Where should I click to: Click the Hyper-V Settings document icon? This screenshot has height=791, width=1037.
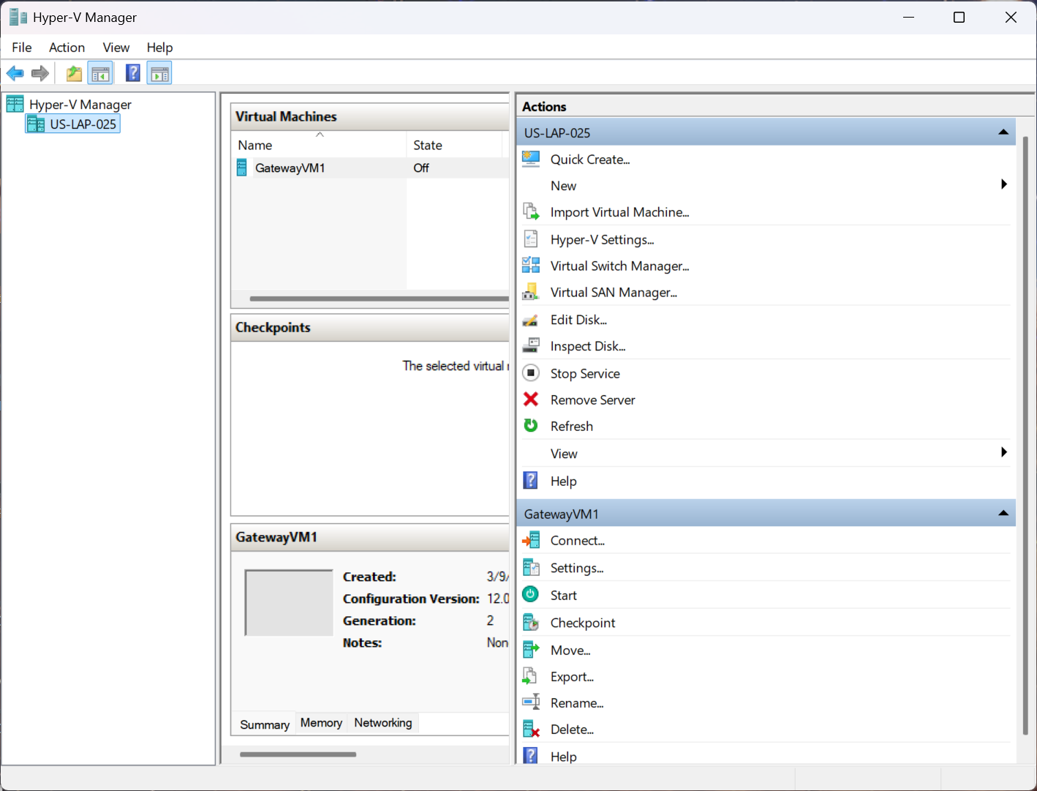coord(531,239)
